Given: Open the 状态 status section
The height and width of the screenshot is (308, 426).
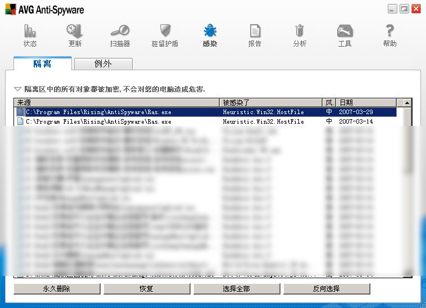Looking at the screenshot, I should click(30, 35).
